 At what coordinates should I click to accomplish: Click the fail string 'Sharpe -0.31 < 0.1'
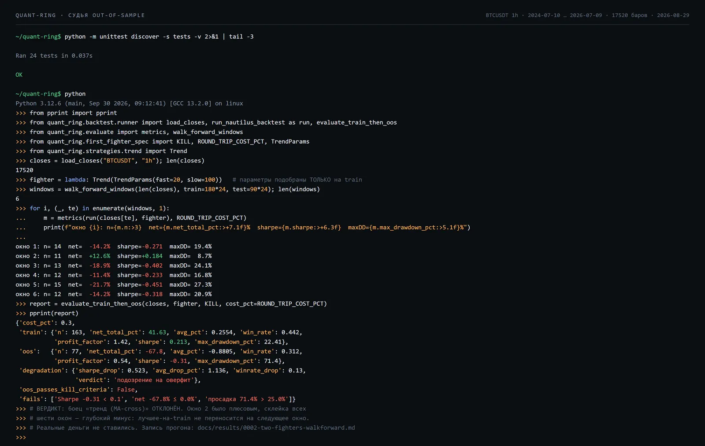[89, 399]
